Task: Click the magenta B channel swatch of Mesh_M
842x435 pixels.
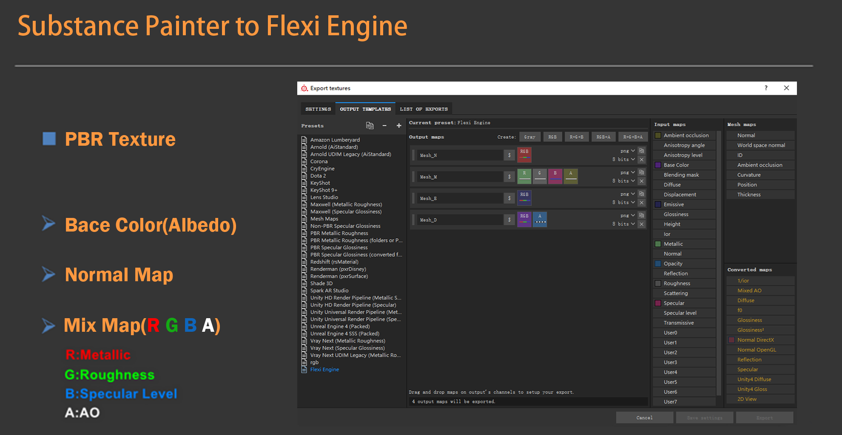Action: click(x=555, y=176)
